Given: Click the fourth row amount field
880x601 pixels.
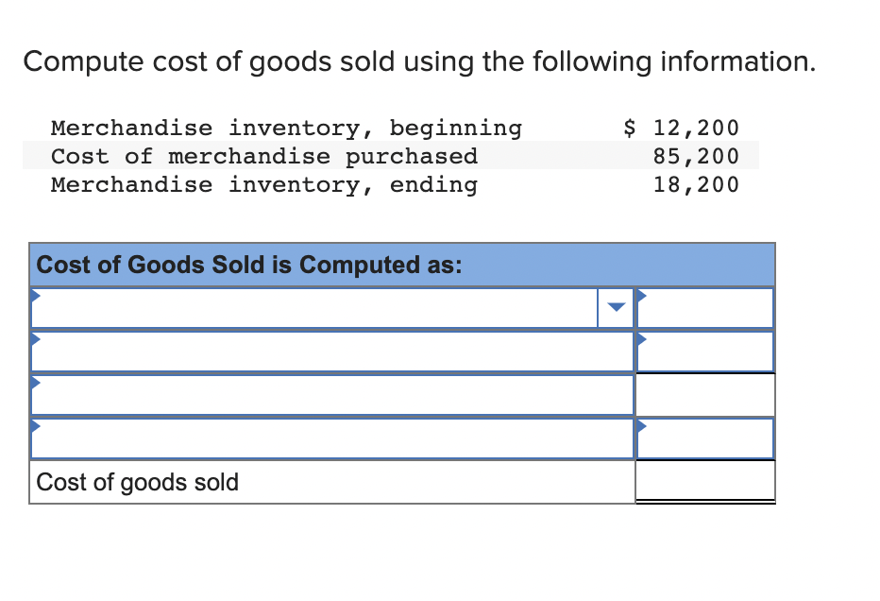Looking at the screenshot, I should [x=705, y=438].
